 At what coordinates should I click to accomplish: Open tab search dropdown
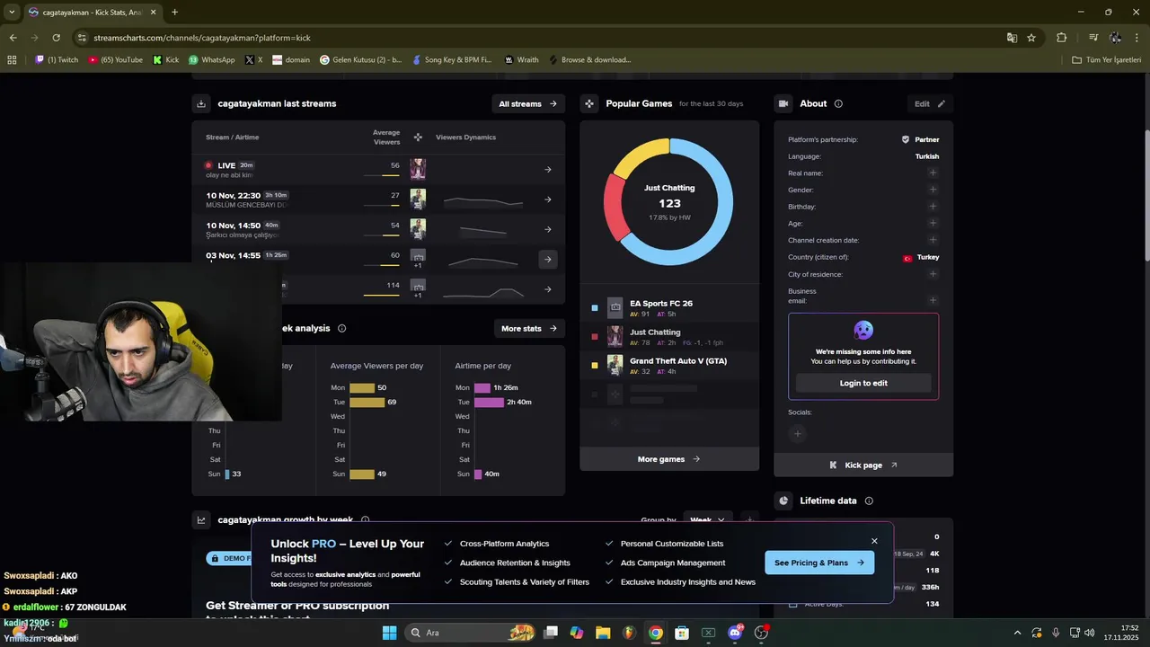(x=12, y=12)
